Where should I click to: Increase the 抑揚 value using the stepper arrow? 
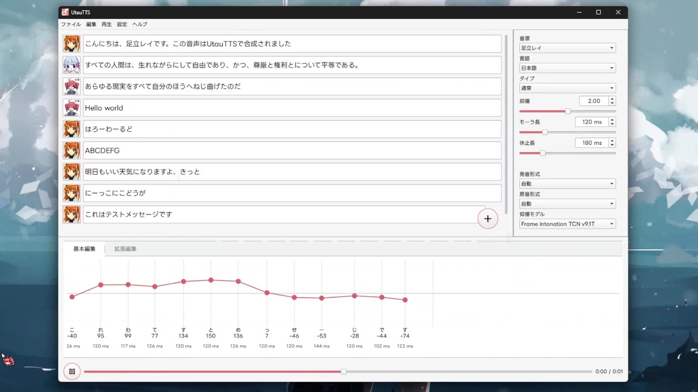(x=612, y=99)
